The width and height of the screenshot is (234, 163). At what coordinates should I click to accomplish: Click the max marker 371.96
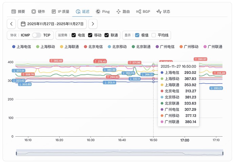[135, 63]
